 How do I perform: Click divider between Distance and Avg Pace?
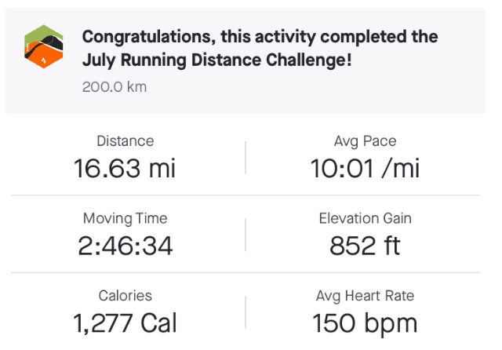point(246,158)
